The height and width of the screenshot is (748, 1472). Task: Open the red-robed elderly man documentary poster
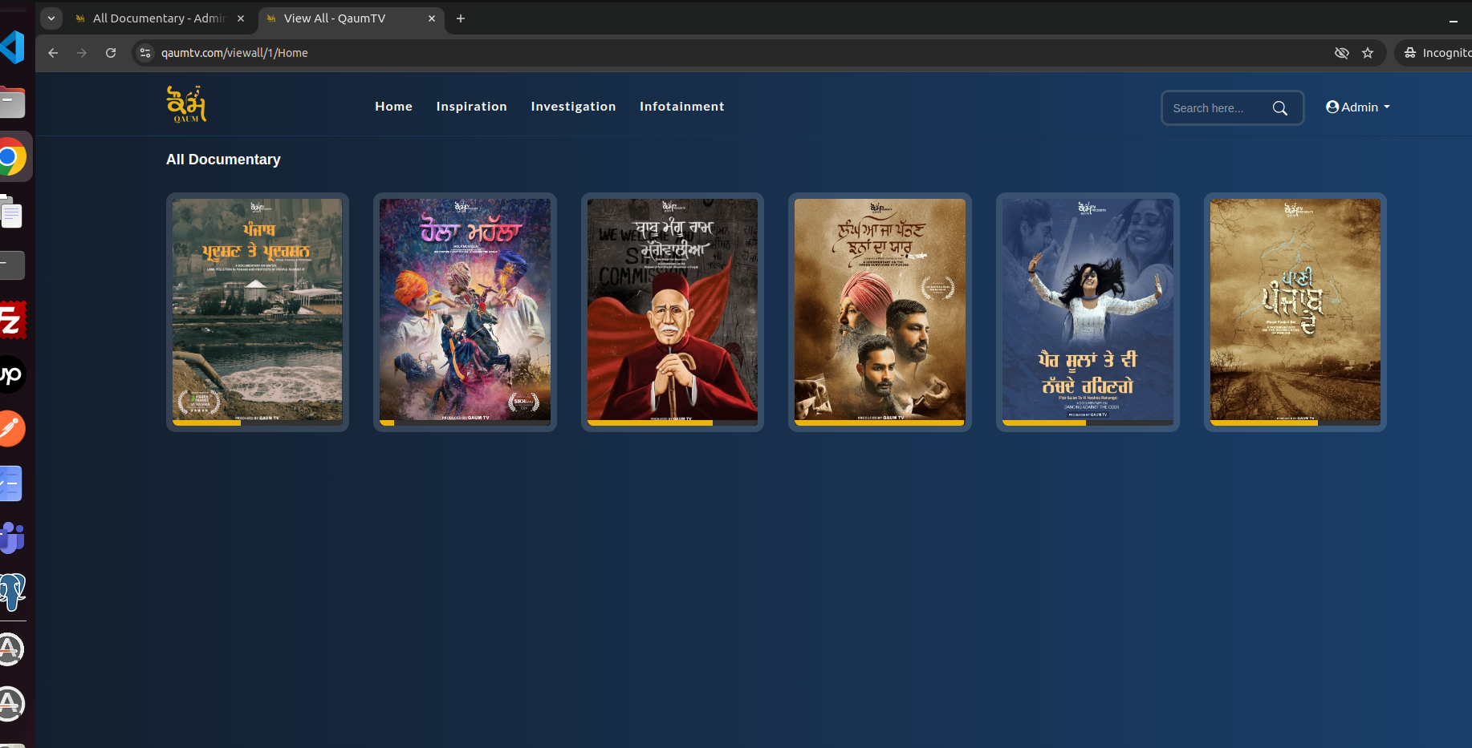tap(673, 312)
